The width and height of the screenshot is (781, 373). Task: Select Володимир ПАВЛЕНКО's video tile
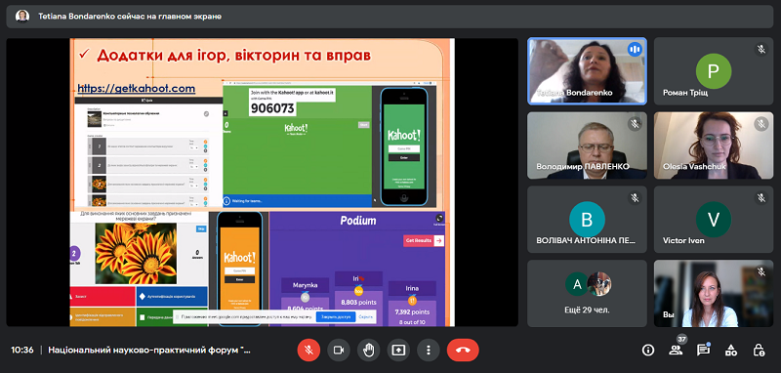(x=588, y=145)
